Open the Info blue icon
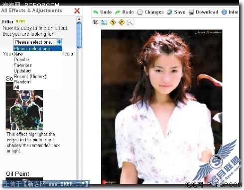 point(230,12)
